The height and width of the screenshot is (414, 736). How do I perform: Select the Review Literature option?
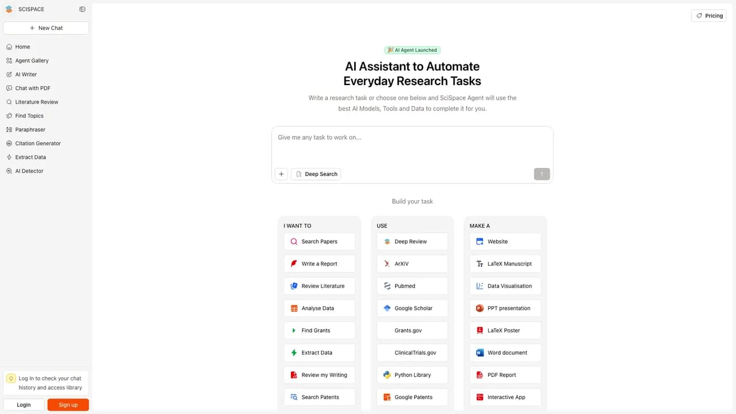tap(319, 286)
